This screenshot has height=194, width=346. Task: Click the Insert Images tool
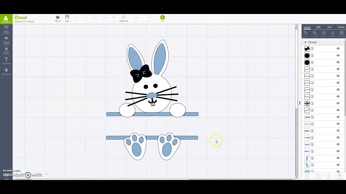click(x=6, y=29)
